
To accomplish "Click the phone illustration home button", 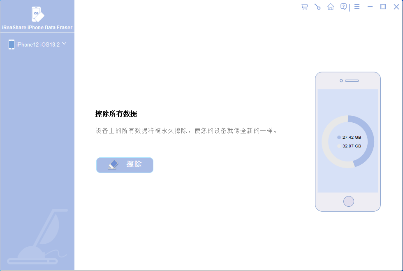I will point(349,201).
